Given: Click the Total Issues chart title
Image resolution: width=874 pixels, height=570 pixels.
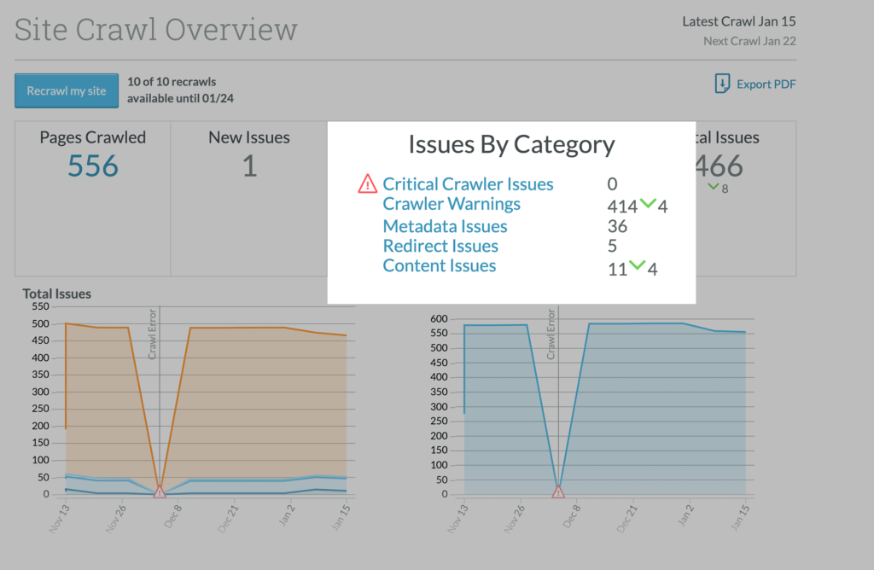Looking at the screenshot, I should pyautogui.click(x=56, y=294).
